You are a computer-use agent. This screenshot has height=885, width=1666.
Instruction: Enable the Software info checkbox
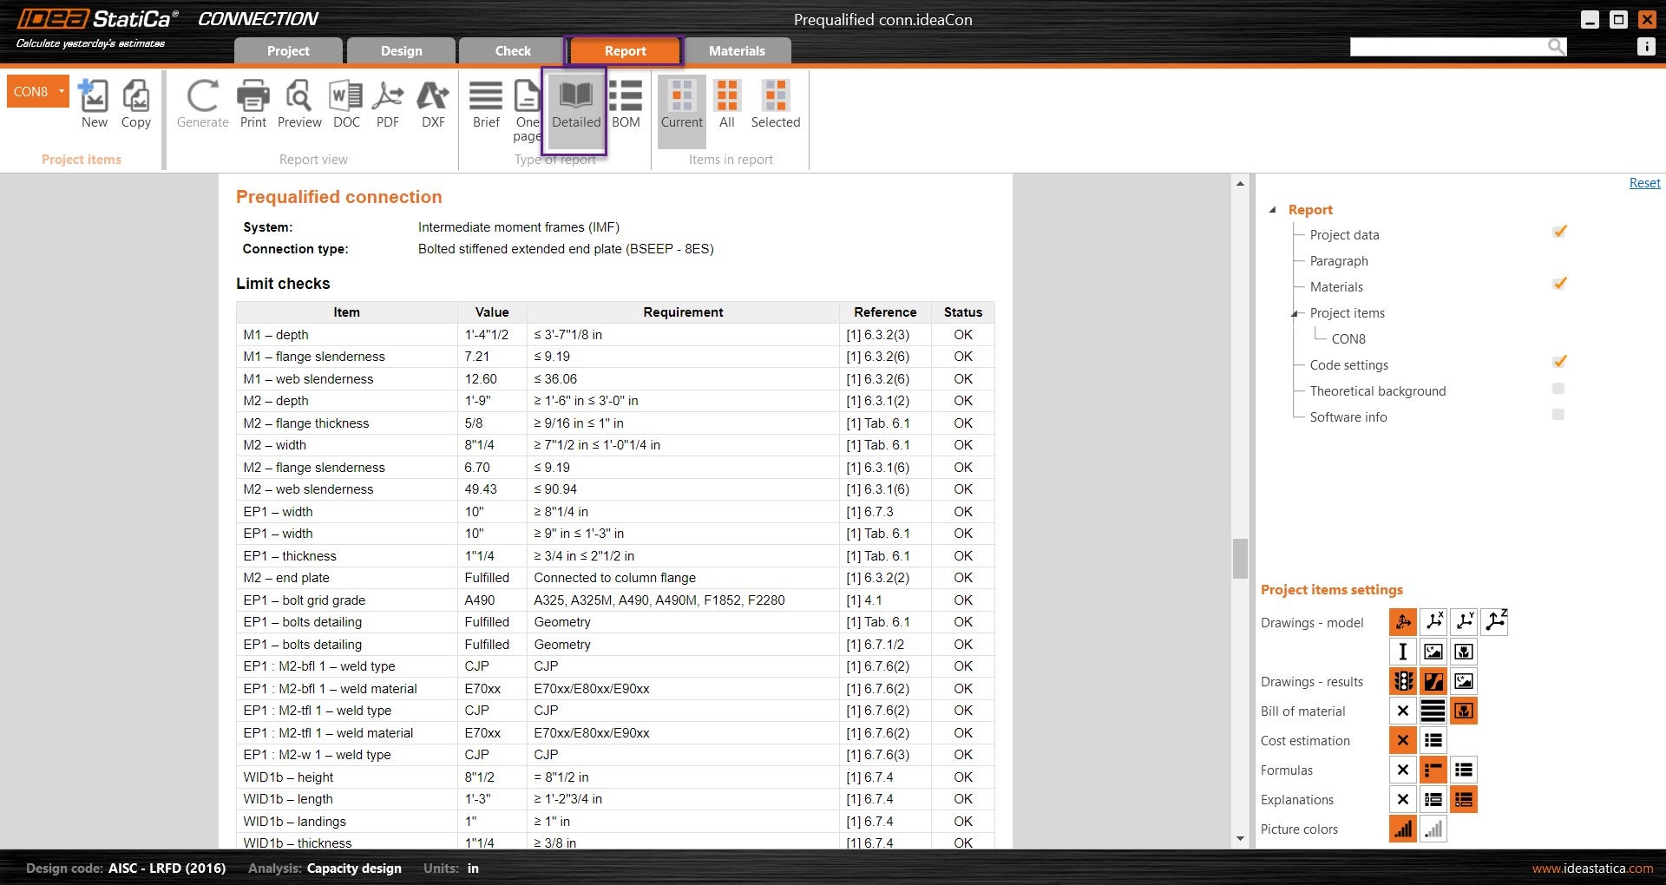click(x=1558, y=415)
